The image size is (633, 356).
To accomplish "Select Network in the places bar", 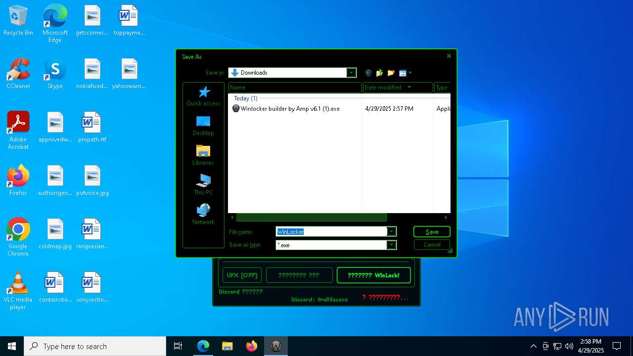I will click(203, 215).
